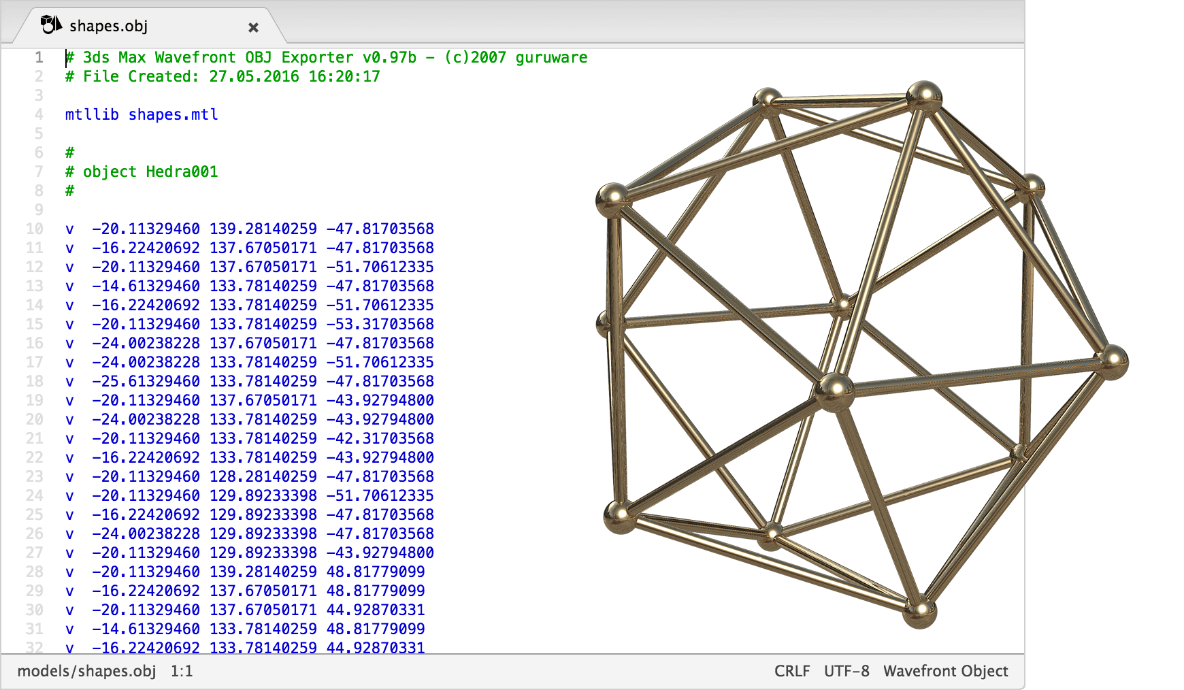Click the object Hedra001 comment line
This screenshot has width=1184, height=690.
pos(141,171)
